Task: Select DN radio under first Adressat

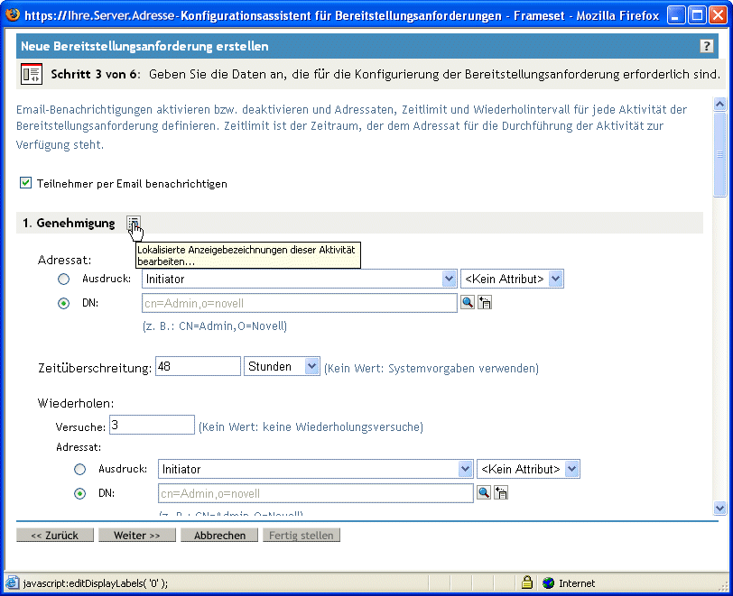Action: [63, 304]
